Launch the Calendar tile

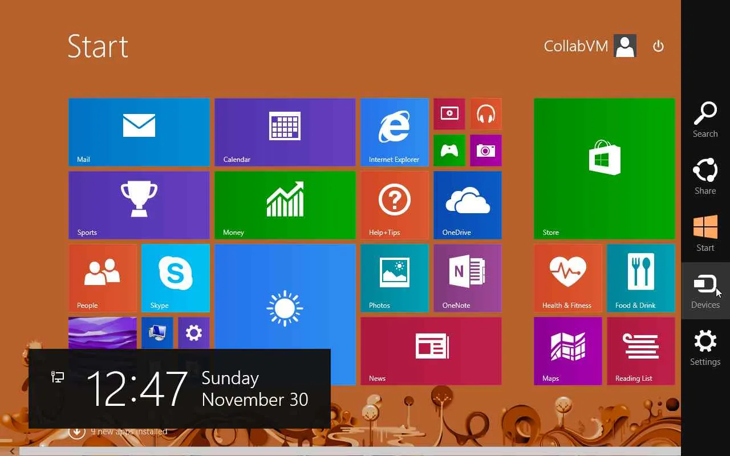(285, 132)
